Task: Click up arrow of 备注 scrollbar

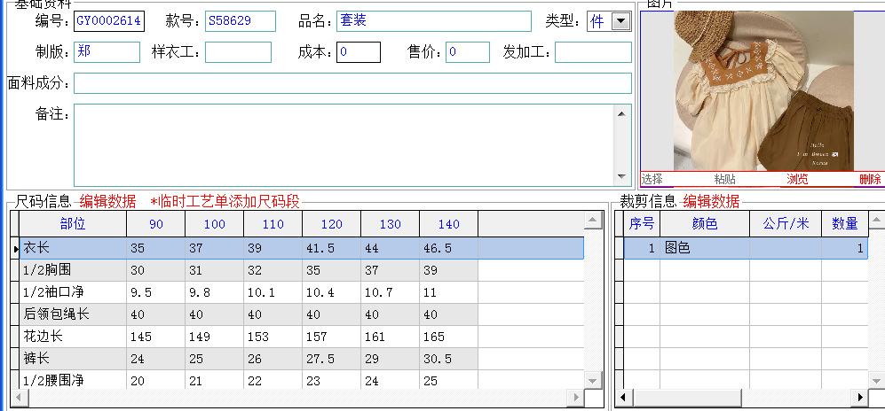Action: 623,112
